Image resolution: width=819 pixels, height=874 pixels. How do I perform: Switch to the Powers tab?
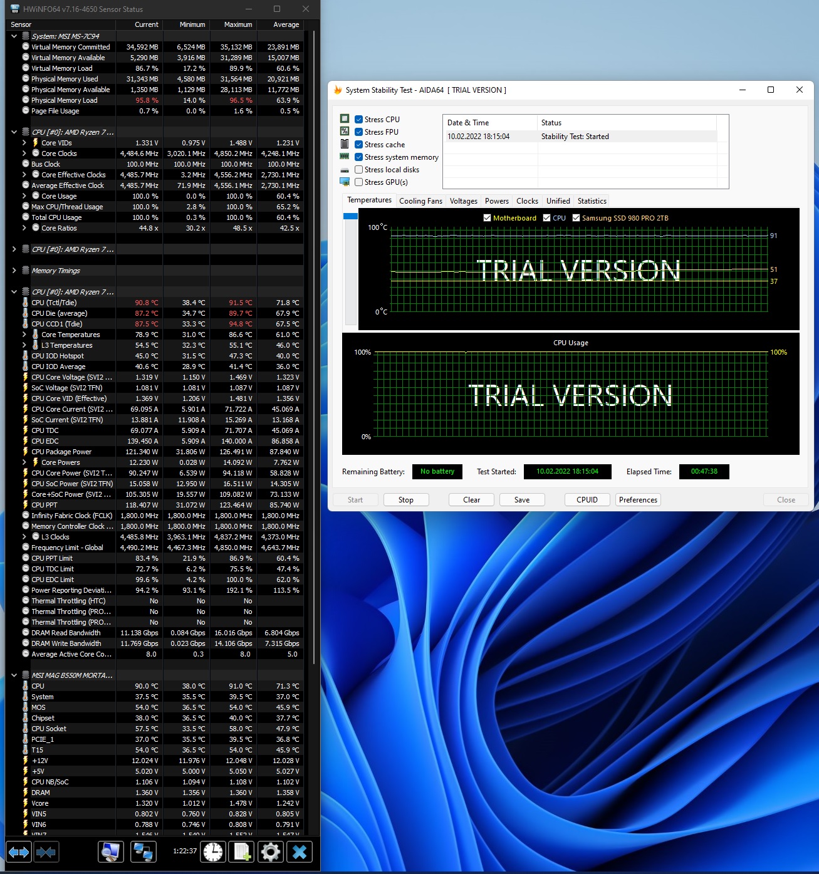click(497, 201)
